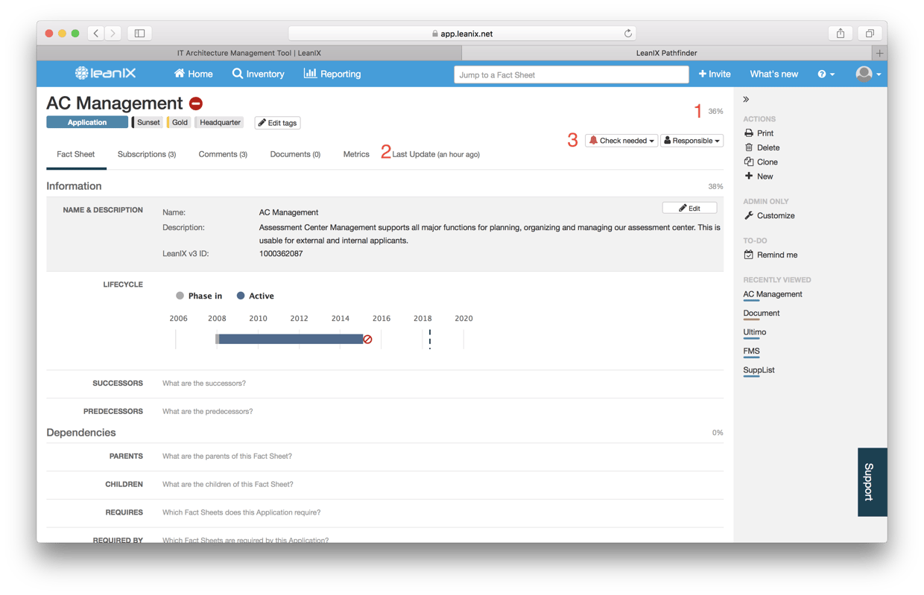Click the Clone action icon

coord(749,162)
